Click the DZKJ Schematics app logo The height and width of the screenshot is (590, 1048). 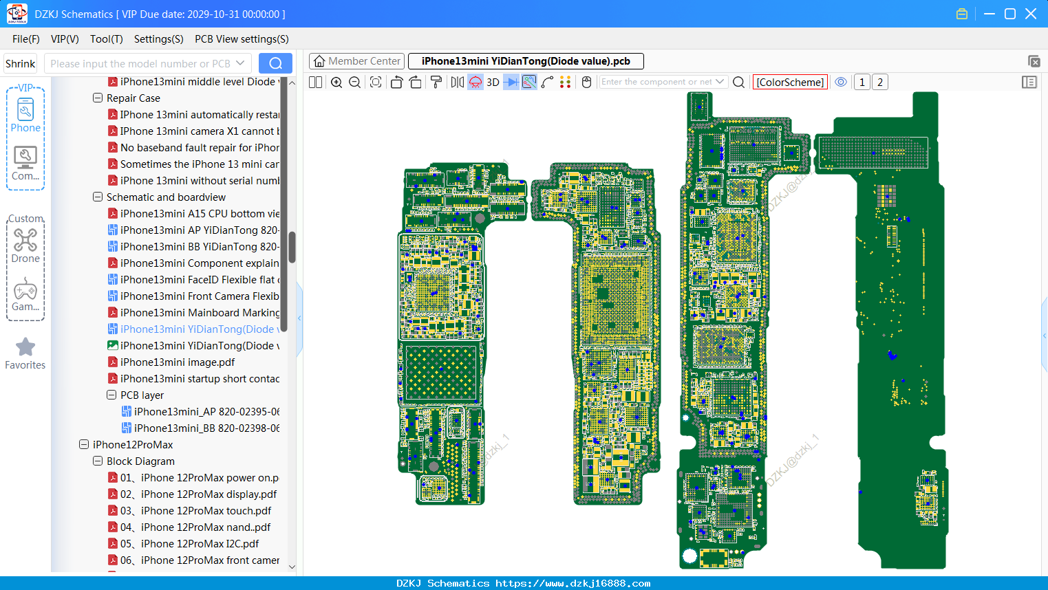click(x=17, y=14)
